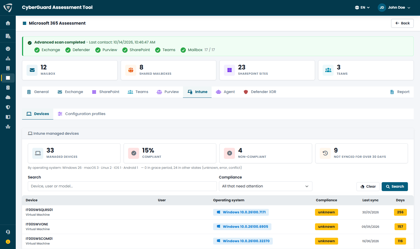420x249 pixels.
Task: Switch to the SharePoint tab
Action: pyautogui.click(x=106, y=92)
